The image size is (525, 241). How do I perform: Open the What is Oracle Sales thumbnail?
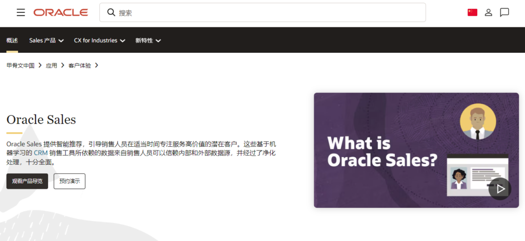[416, 150]
